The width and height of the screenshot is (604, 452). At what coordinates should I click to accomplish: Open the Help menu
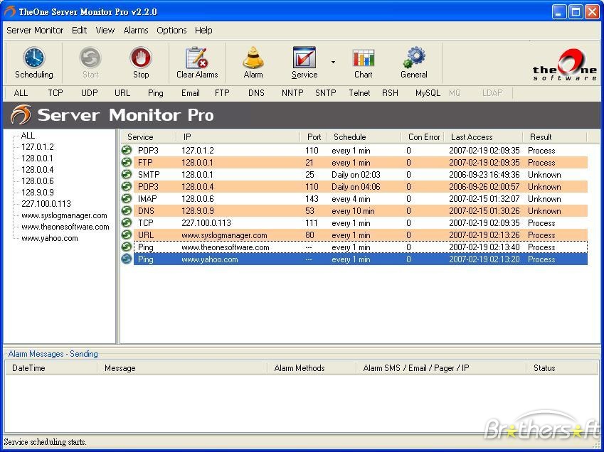click(x=203, y=31)
